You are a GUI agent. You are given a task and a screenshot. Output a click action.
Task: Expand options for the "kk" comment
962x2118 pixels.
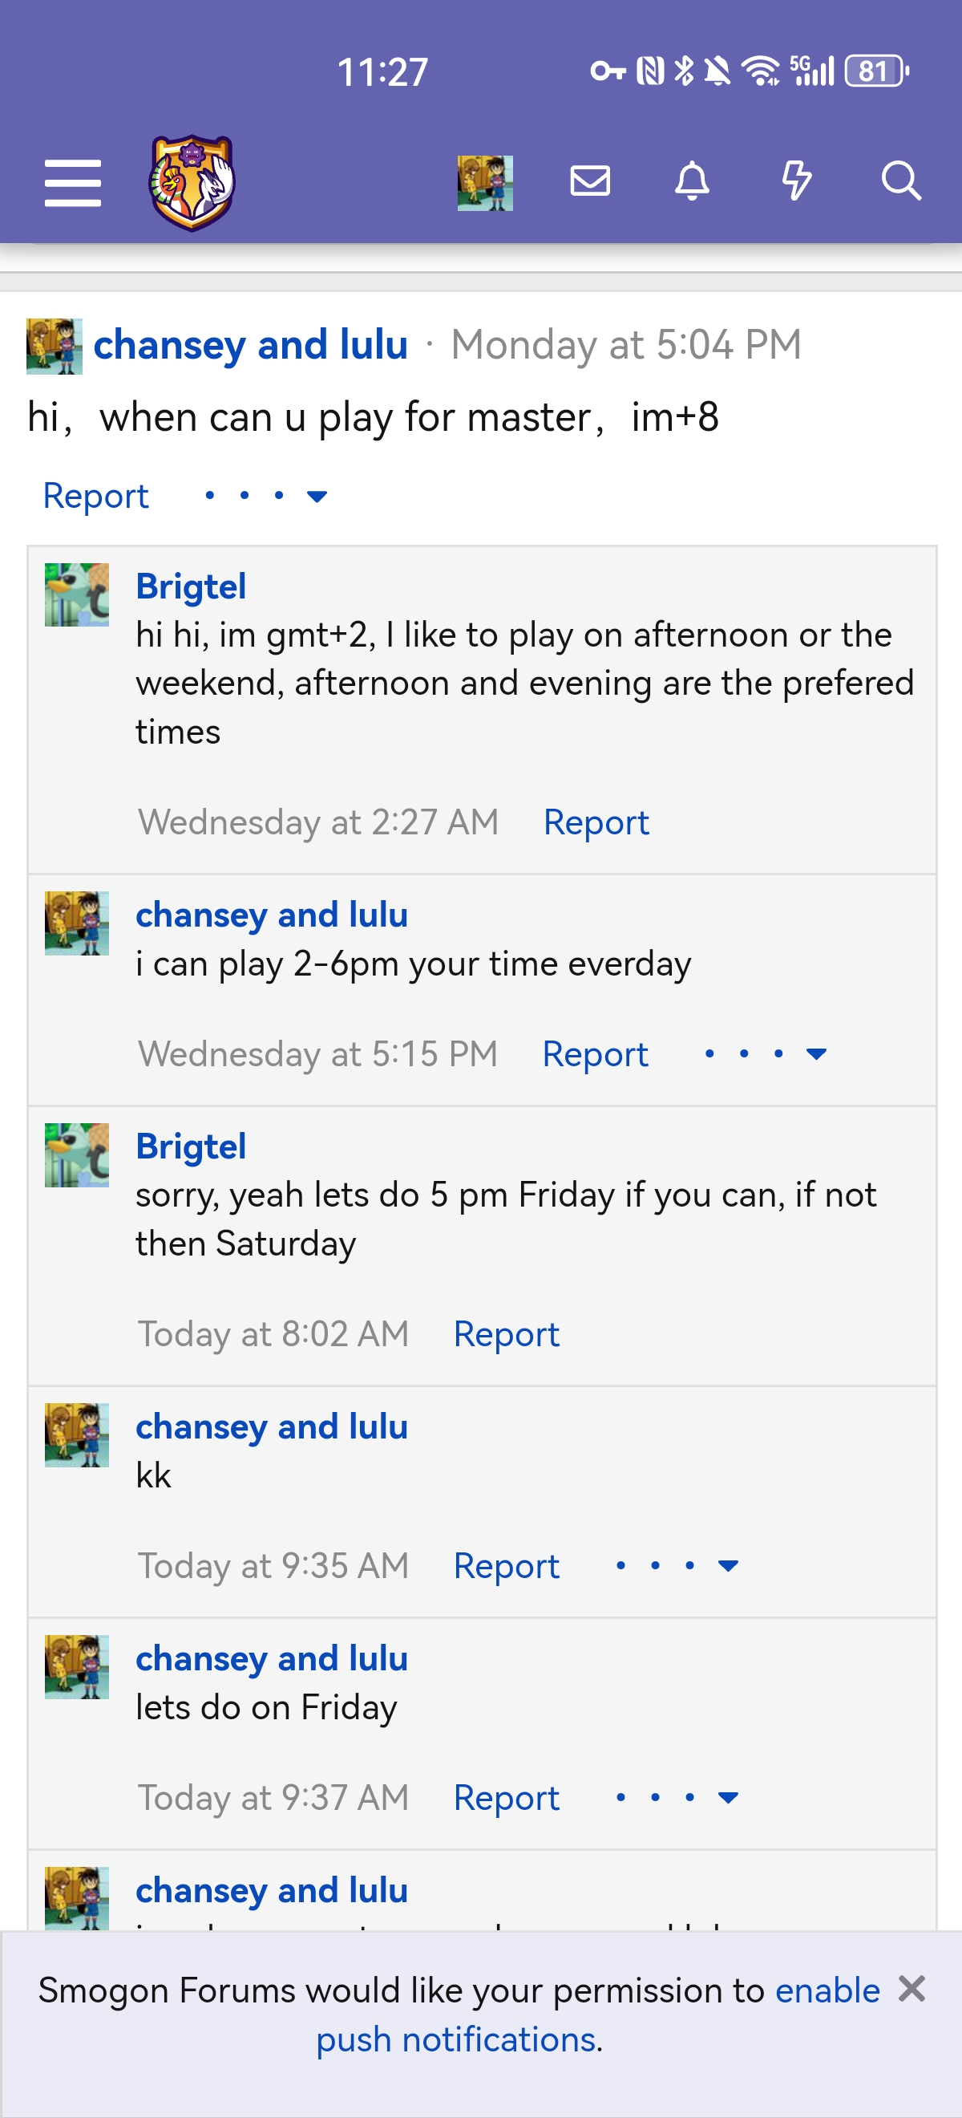(677, 1565)
